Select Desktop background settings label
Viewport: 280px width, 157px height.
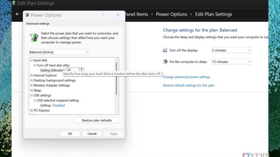pyautogui.click(x=54, y=80)
